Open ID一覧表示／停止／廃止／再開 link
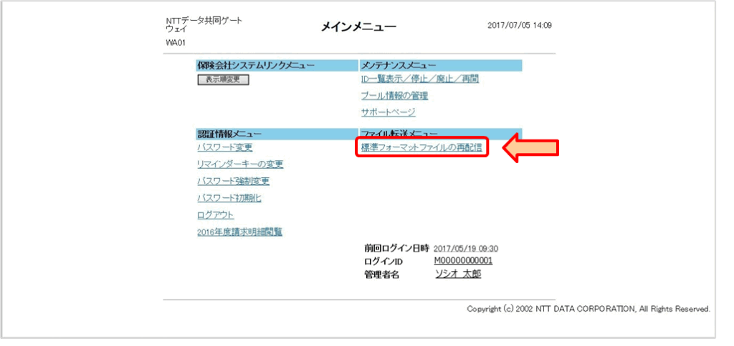 [419, 79]
